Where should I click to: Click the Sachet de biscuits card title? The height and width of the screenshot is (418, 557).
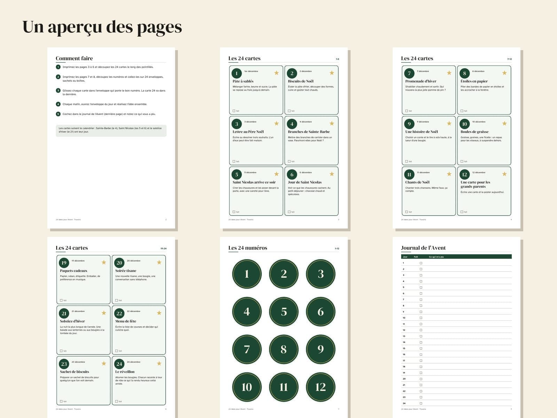point(74,372)
